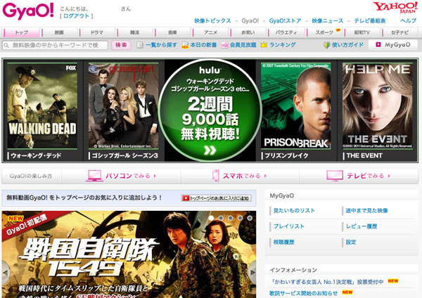This screenshot has height=298, width=422.
Task: Select パソコンでみる with laptop icon
Action: coord(121,176)
